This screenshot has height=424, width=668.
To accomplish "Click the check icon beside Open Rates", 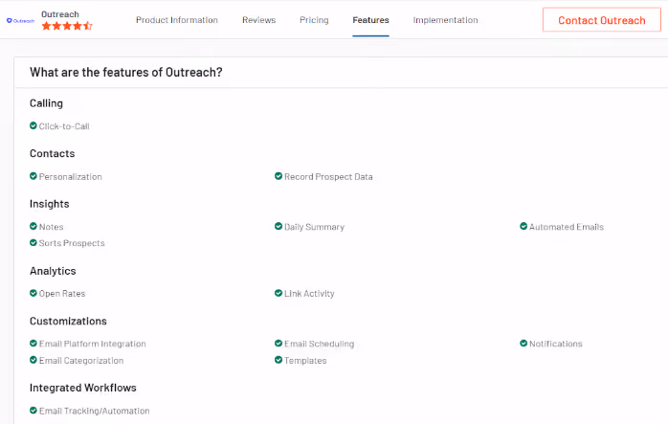I will tap(33, 293).
